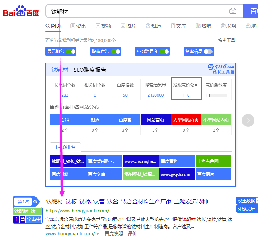The width and height of the screenshot is (258, 237).
Task: Open the 资讯 news search tab
Action: pos(78,26)
